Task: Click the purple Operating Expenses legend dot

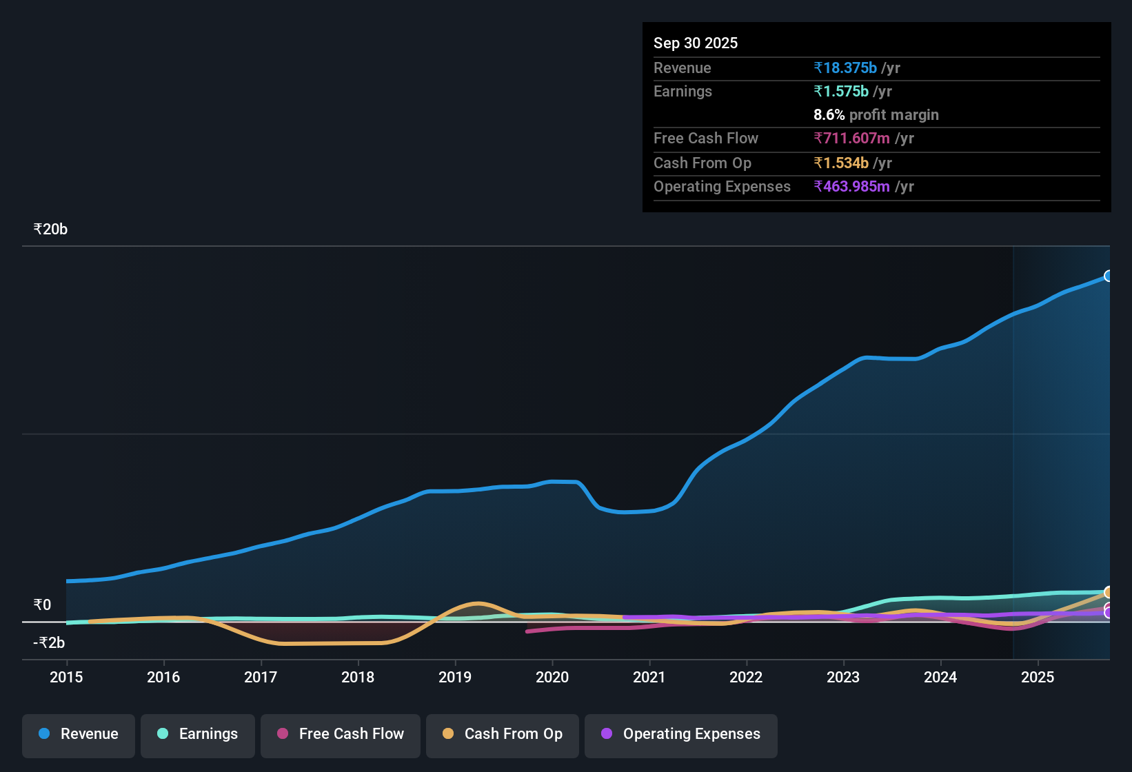Action: [604, 734]
